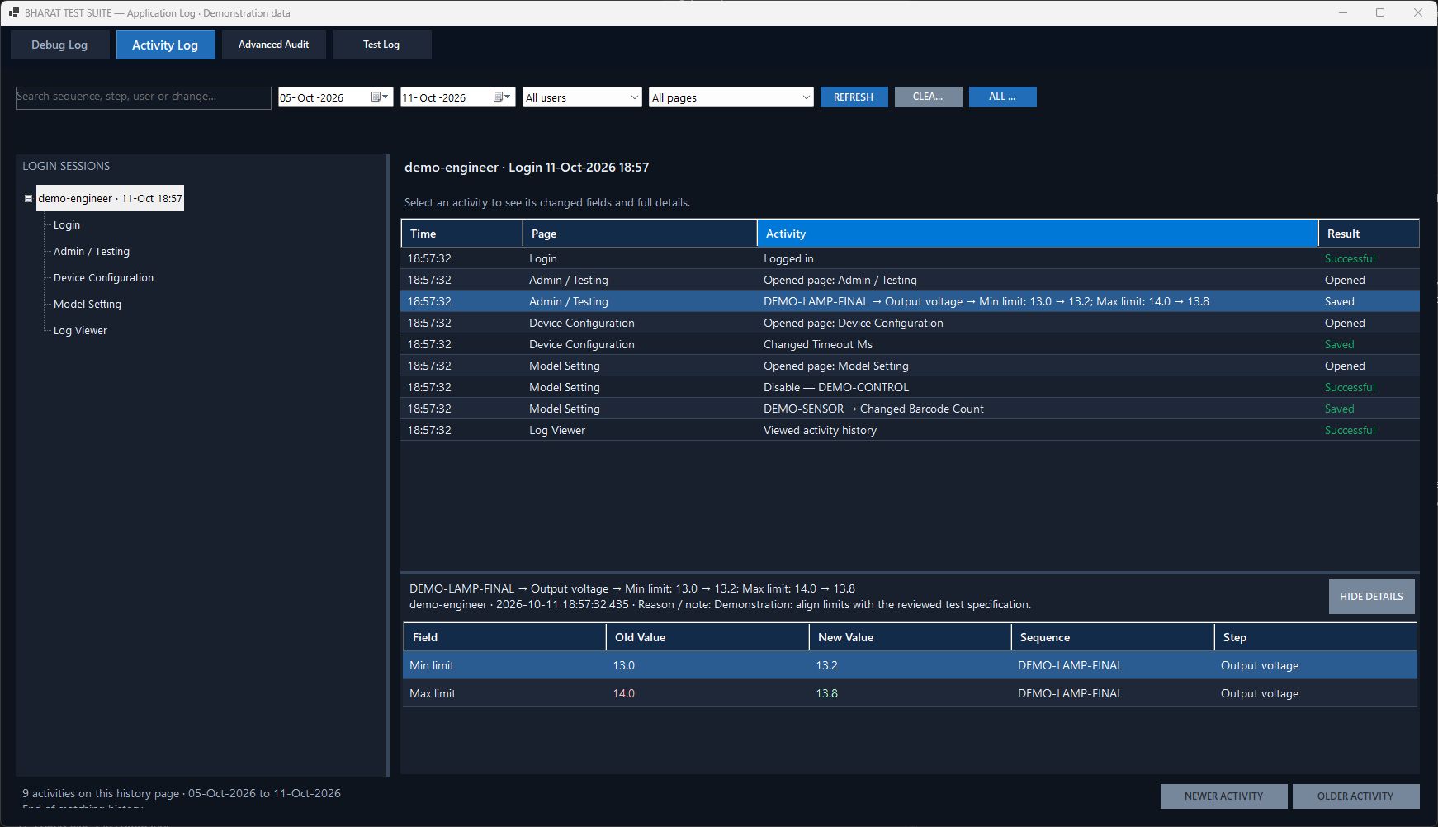Select the 'Min limit' detail row
The width and height of the screenshot is (1438, 827).
(910, 665)
